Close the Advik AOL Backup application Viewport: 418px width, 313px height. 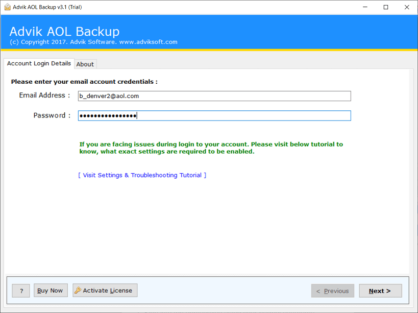coord(406,7)
